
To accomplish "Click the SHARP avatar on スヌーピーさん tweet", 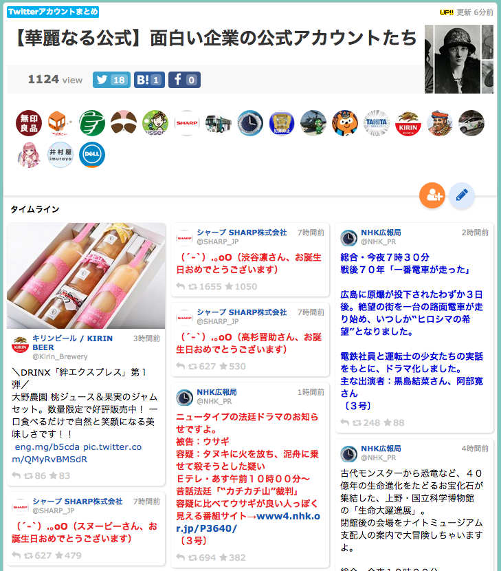I will pos(21,507).
